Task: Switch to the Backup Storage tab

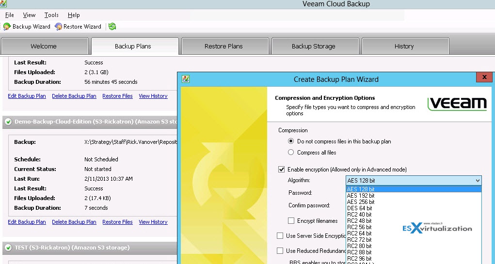Action: click(315, 46)
